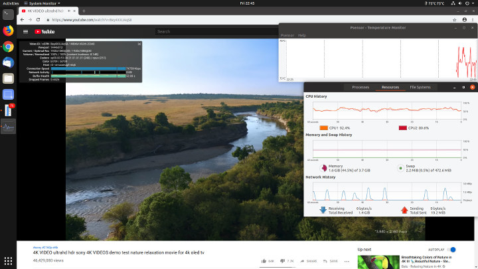Viewport: 478px width, 269px height.
Task: Go back in Chrome browser
Action: click(x=22, y=19)
